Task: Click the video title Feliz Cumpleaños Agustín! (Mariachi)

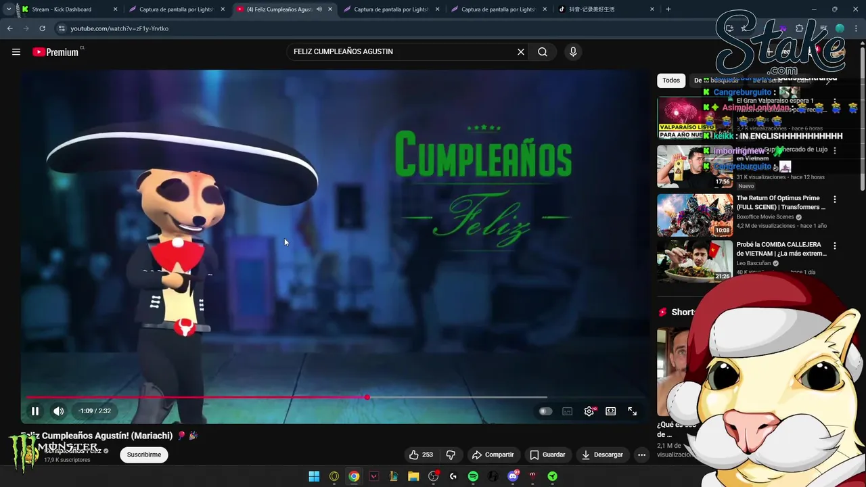Action: point(98,436)
